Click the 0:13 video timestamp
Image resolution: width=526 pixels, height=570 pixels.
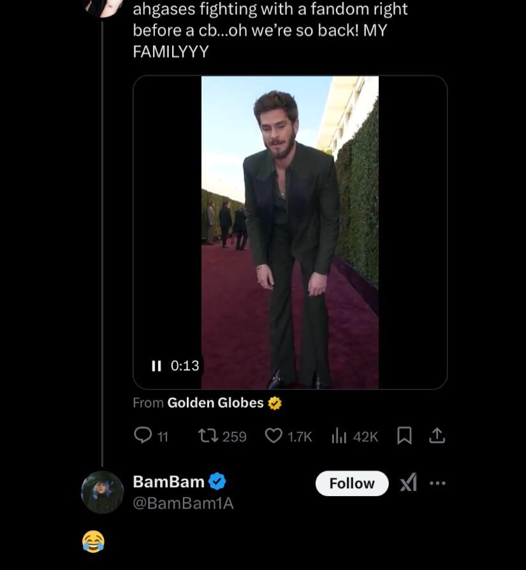[185, 366]
